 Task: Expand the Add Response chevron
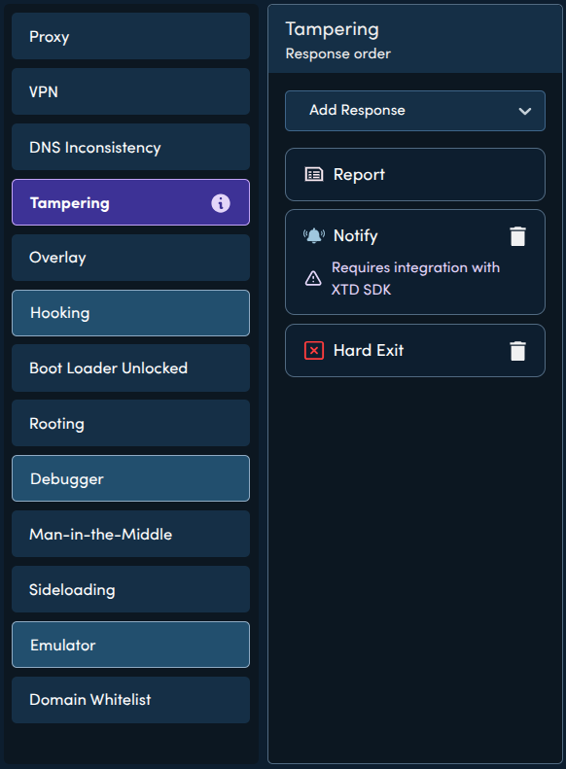(525, 111)
